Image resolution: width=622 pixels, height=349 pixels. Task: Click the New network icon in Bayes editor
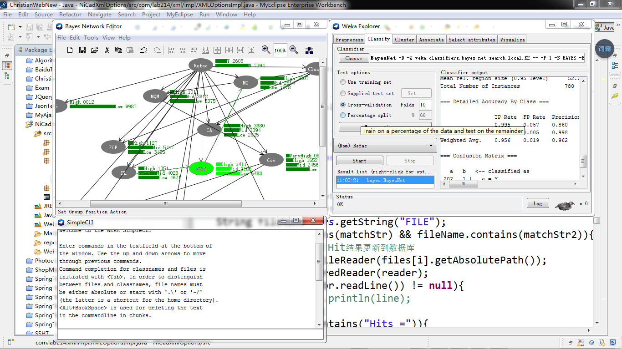(x=70, y=50)
